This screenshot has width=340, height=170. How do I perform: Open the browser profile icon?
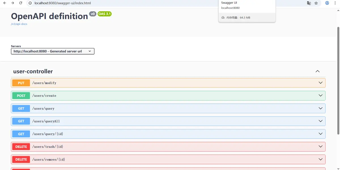[x=327, y=3]
